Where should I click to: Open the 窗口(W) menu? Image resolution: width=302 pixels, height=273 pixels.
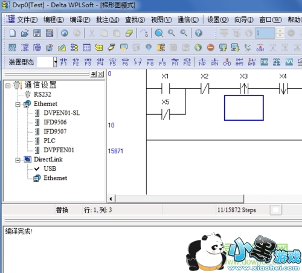point(270,20)
